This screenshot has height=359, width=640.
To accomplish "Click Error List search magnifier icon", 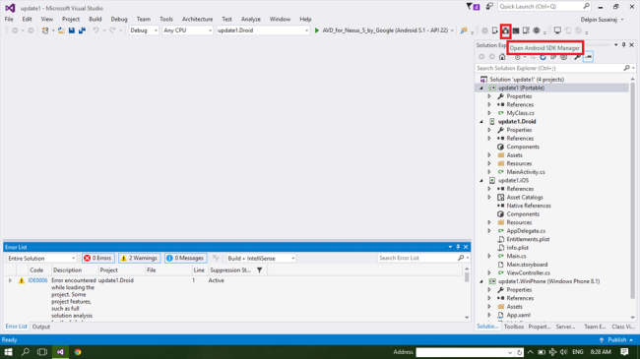I will point(461,258).
